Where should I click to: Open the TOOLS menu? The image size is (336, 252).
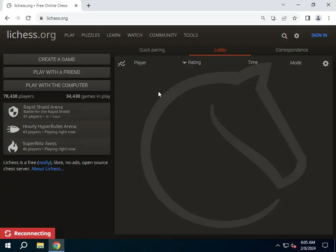pos(191,35)
